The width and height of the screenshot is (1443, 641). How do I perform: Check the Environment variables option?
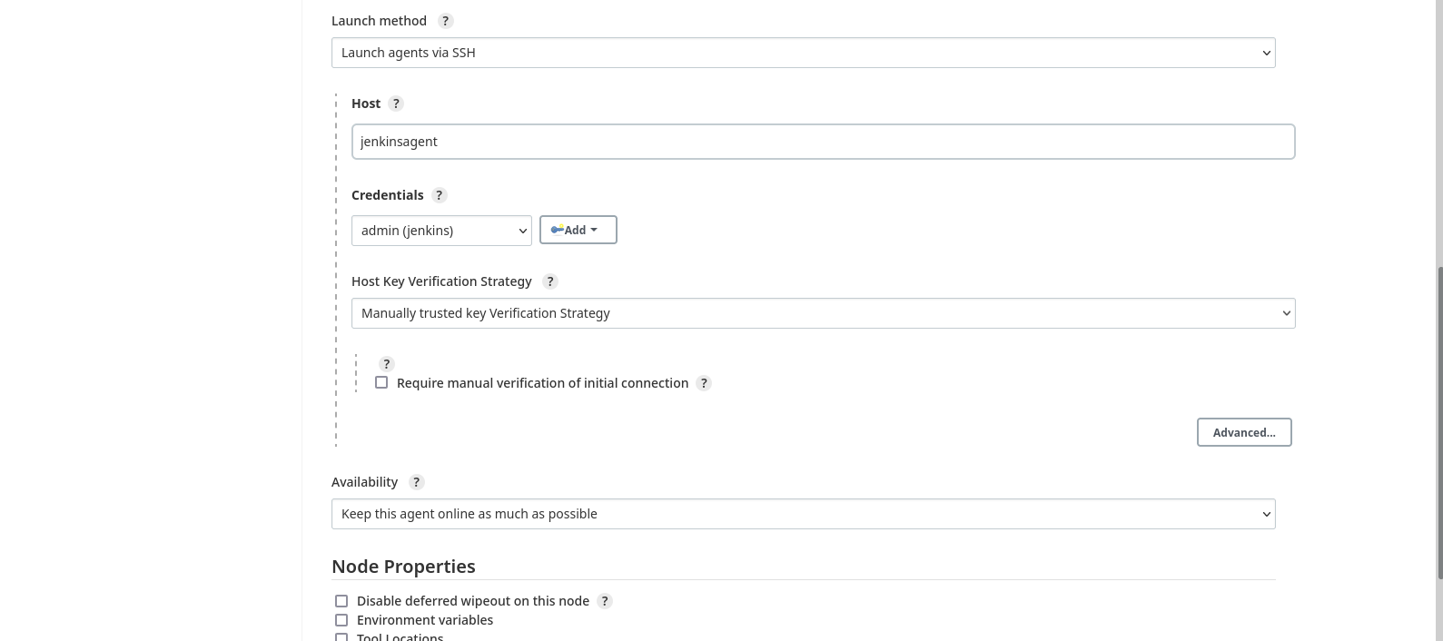coord(341,620)
